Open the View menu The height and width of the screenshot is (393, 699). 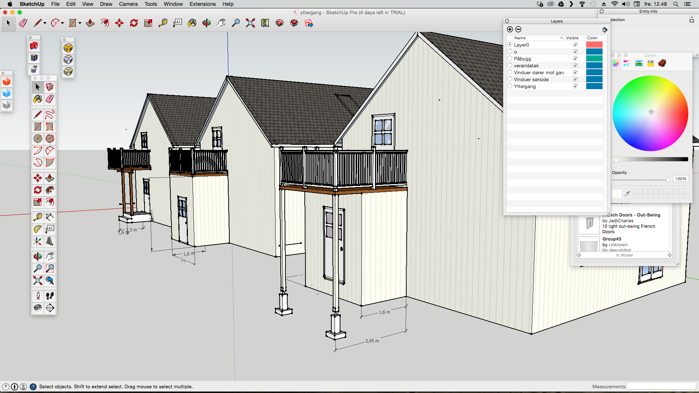pyautogui.click(x=87, y=4)
